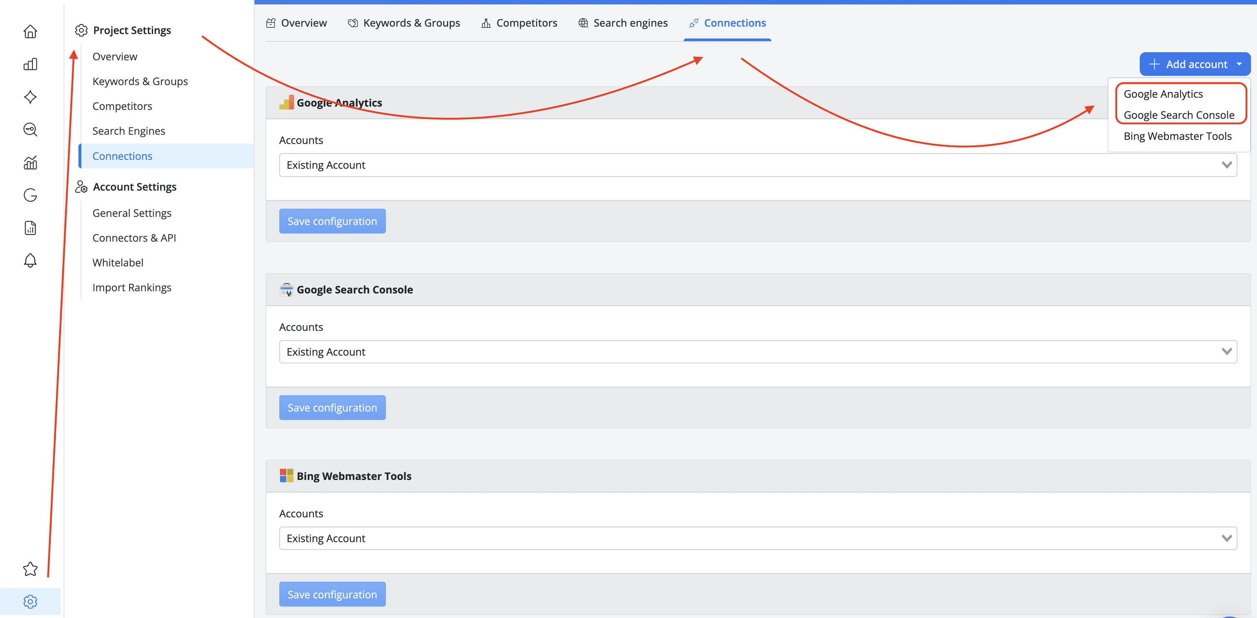The image size is (1257, 618).
Task: Open General Settings in sidebar
Action: point(132,213)
